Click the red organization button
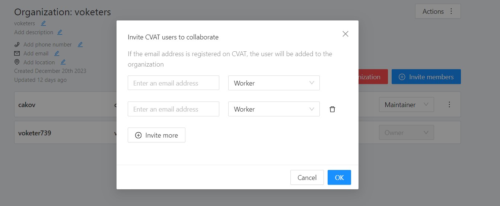 pos(373,77)
